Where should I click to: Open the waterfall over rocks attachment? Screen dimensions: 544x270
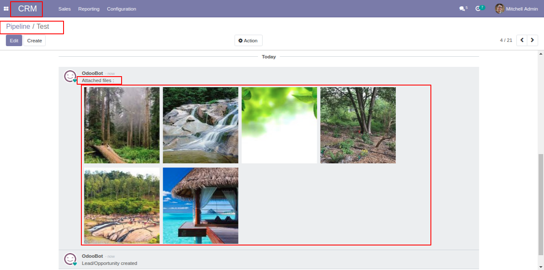(x=200, y=125)
